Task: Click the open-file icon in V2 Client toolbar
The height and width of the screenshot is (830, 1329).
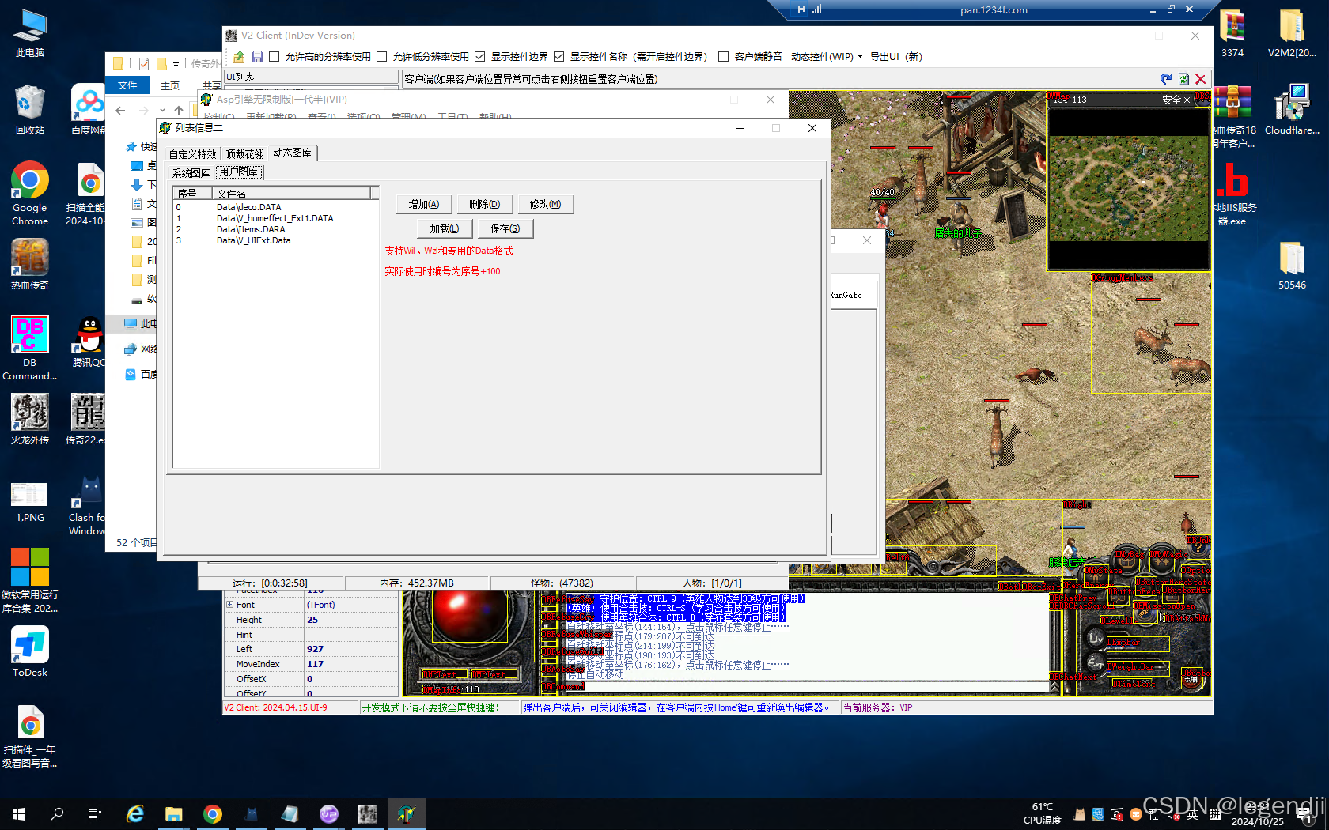Action: 238,57
